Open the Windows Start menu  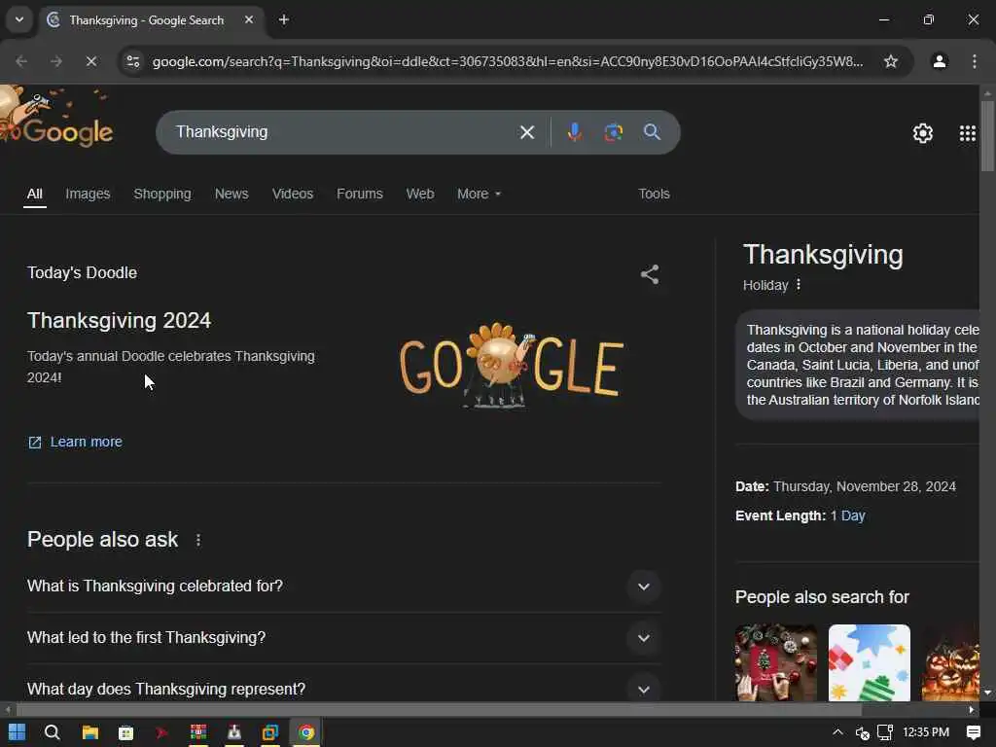[18, 732]
